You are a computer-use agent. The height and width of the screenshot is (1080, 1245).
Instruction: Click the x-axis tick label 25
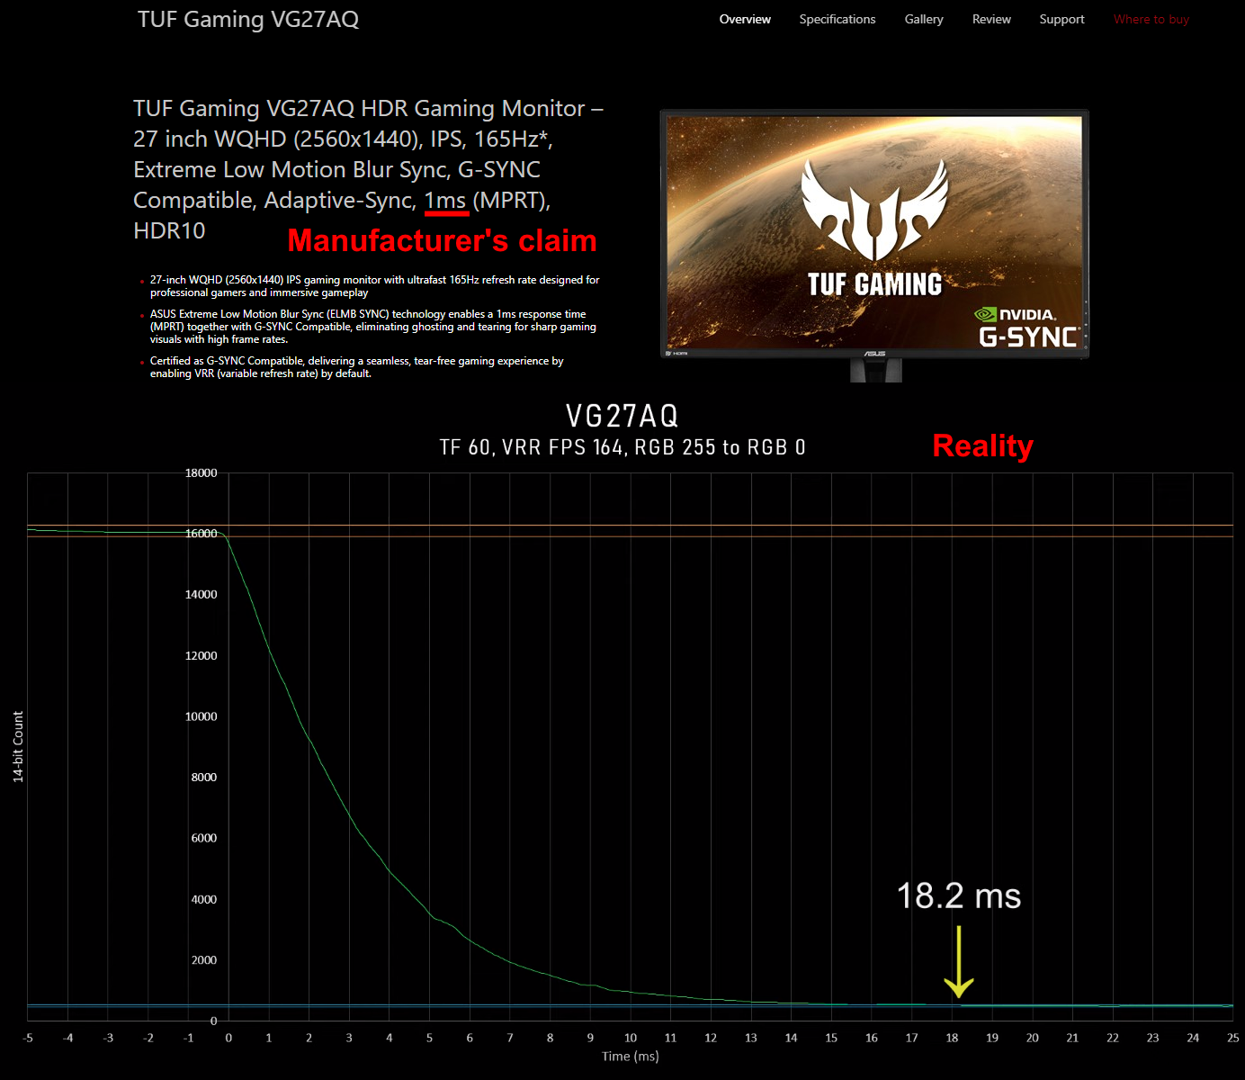(1233, 1038)
